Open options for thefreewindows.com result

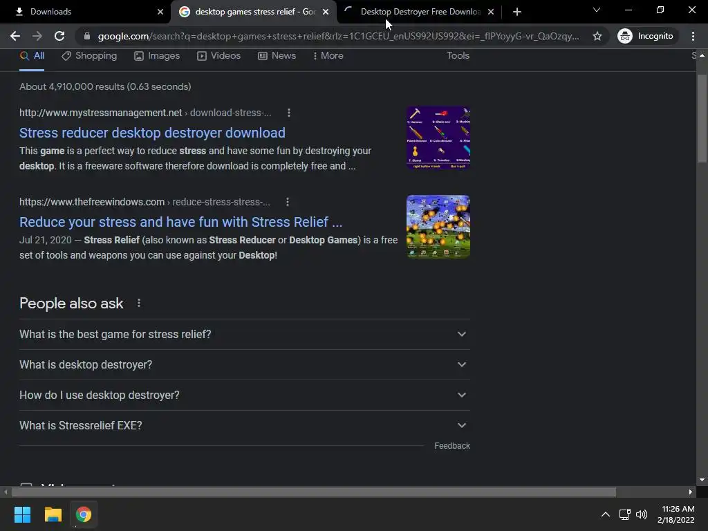tap(288, 203)
